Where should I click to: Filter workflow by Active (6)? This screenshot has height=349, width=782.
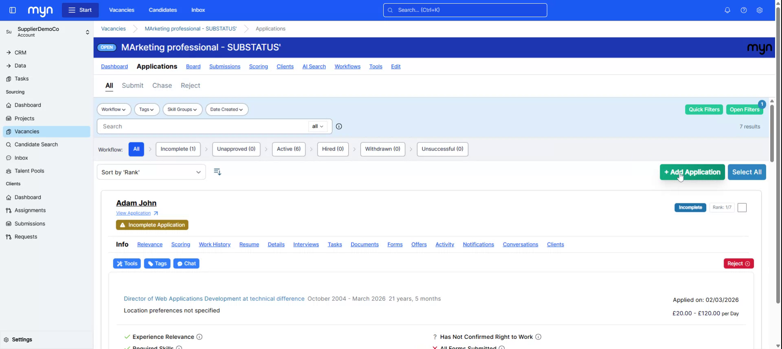(288, 149)
